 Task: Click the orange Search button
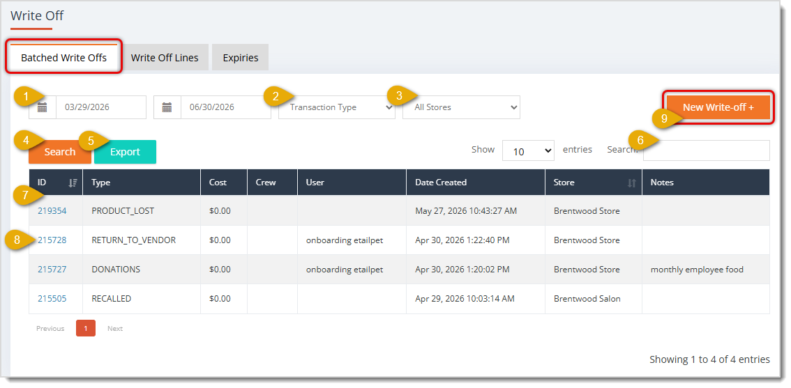pyautogui.click(x=60, y=152)
